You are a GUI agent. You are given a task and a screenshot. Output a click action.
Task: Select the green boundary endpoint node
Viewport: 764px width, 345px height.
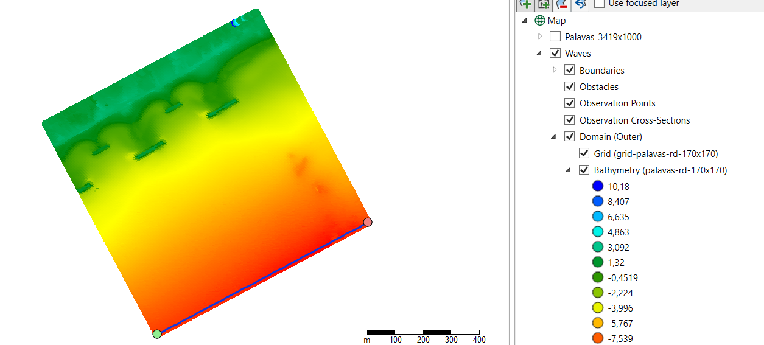[x=157, y=333]
